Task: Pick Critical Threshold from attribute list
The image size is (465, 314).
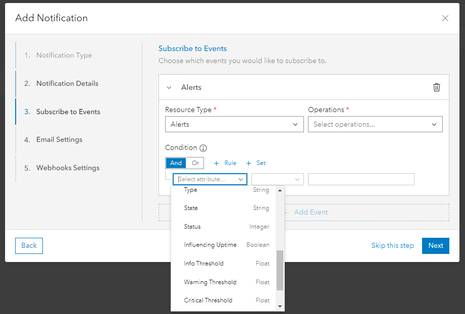Action: click(x=208, y=300)
